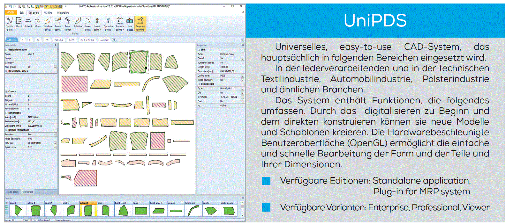Image resolution: width=521 pixels, height=224 pixels.
Task: Select the seat6 piece thumbnail
Action: click(x=211, y=209)
